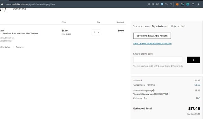Apply promo code with the black arrow button

(193, 60)
